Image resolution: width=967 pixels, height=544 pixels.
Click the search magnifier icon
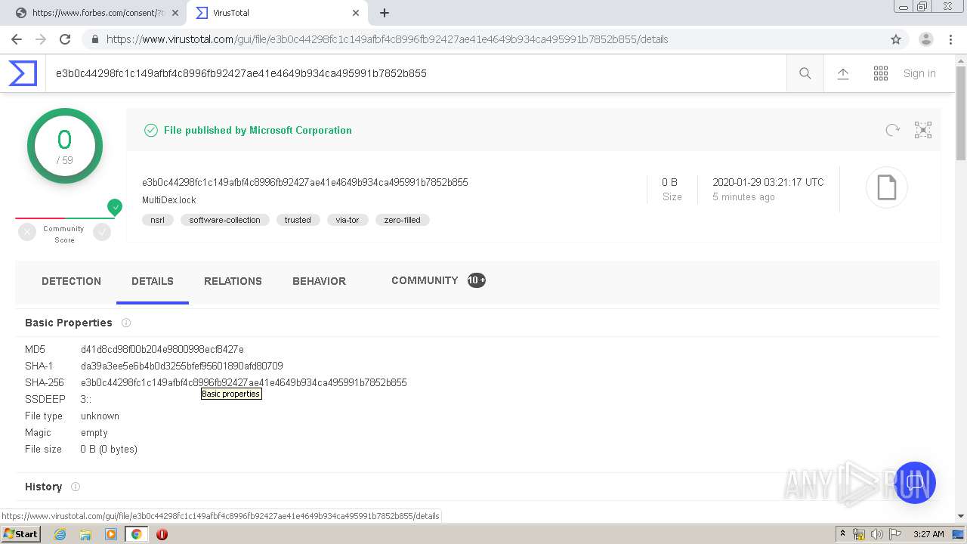[805, 73]
